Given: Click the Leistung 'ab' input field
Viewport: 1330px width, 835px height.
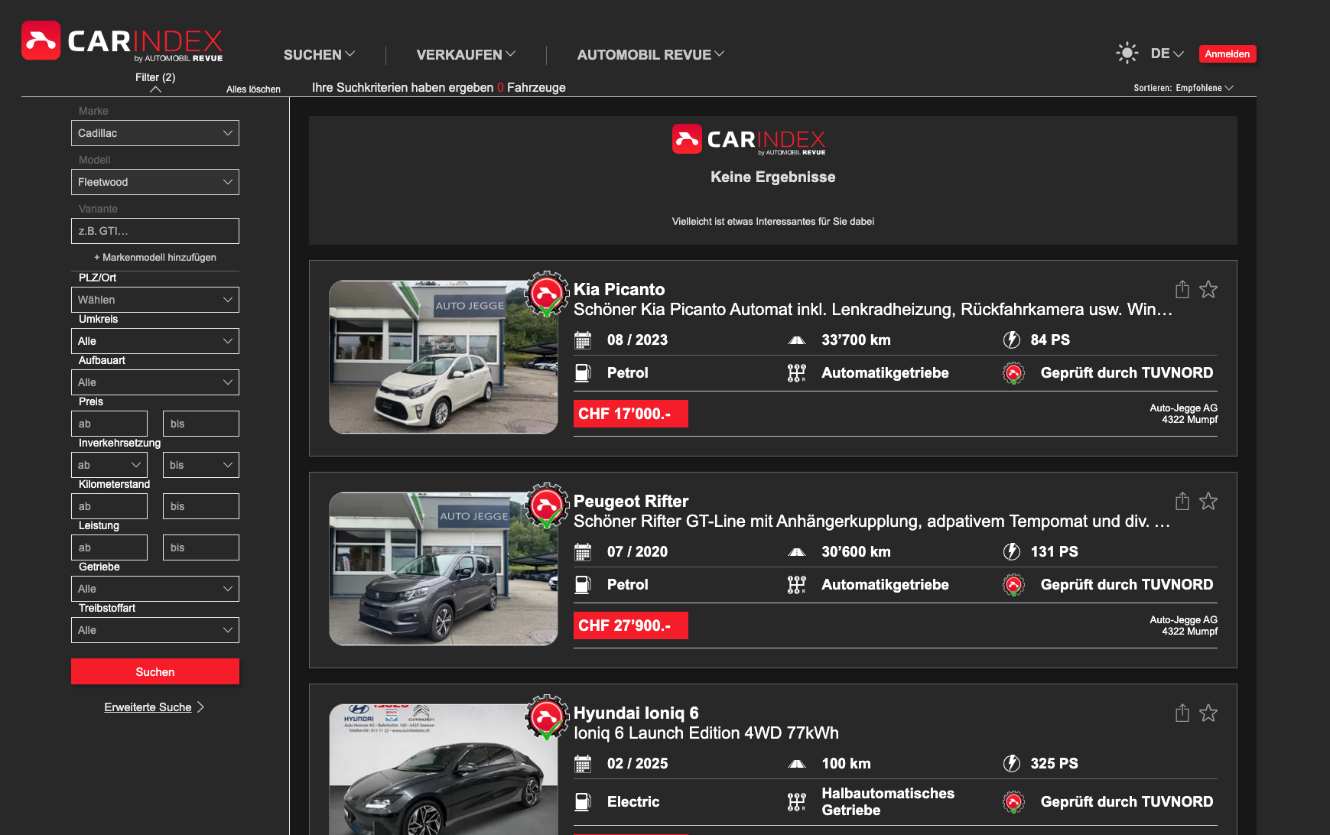Looking at the screenshot, I should pyautogui.click(x=109, y=547).
